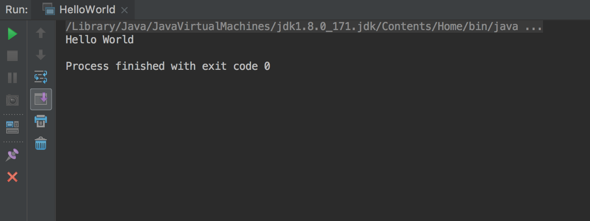This screenshot has height=221, width=590.
Task: Go up the stack trace
Action: (x=41, y=33)
